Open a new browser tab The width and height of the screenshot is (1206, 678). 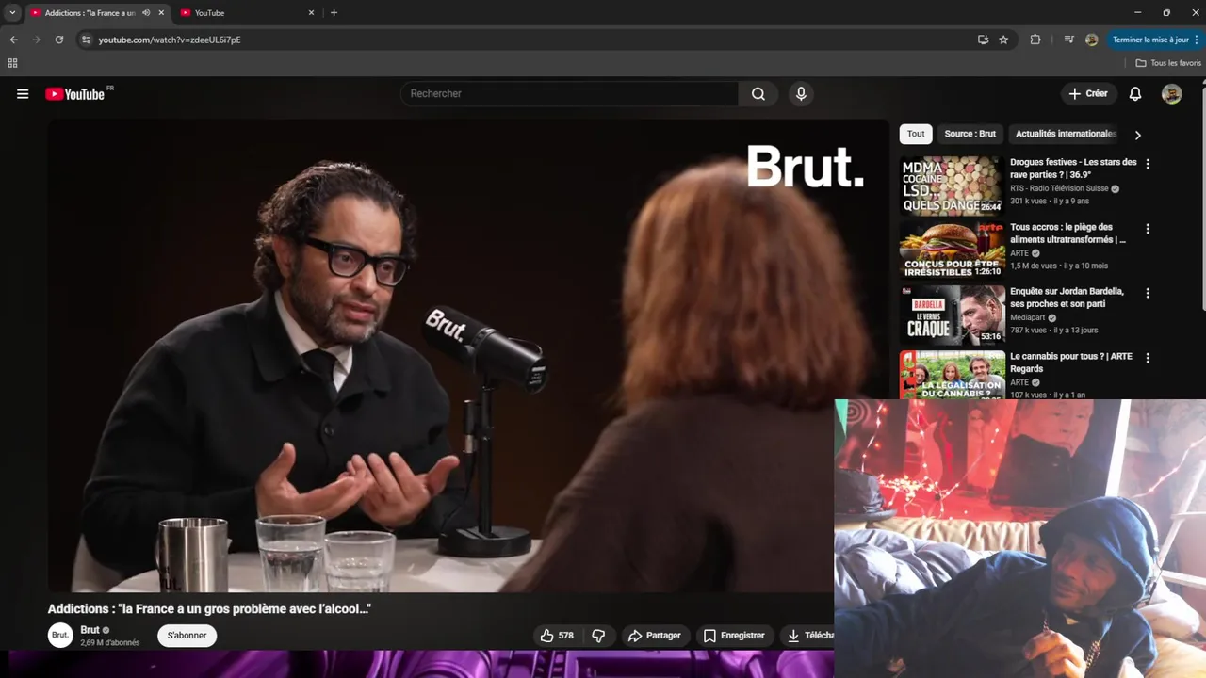(334, 13)
